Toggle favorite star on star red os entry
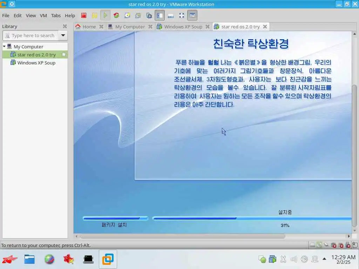This screenshot has width=359, height=269. coord(64,54)
